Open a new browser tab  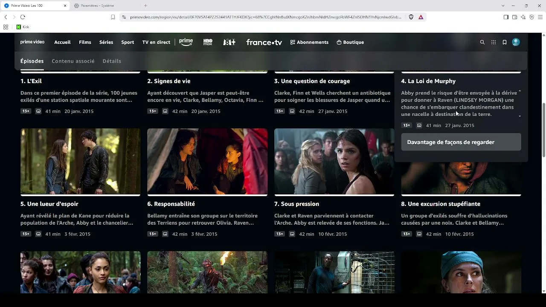145,6
